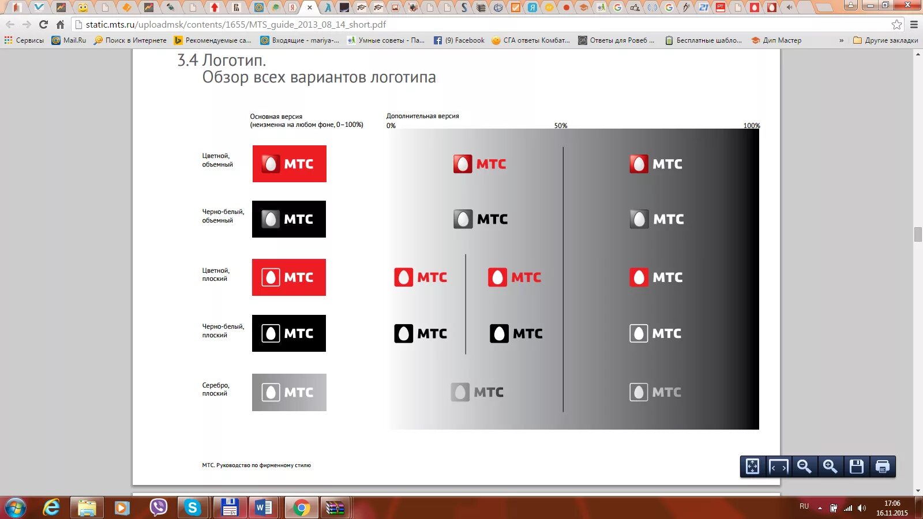The image size is (923, 519).
Task: Reload the current page
Action: (x=43, y=25)
